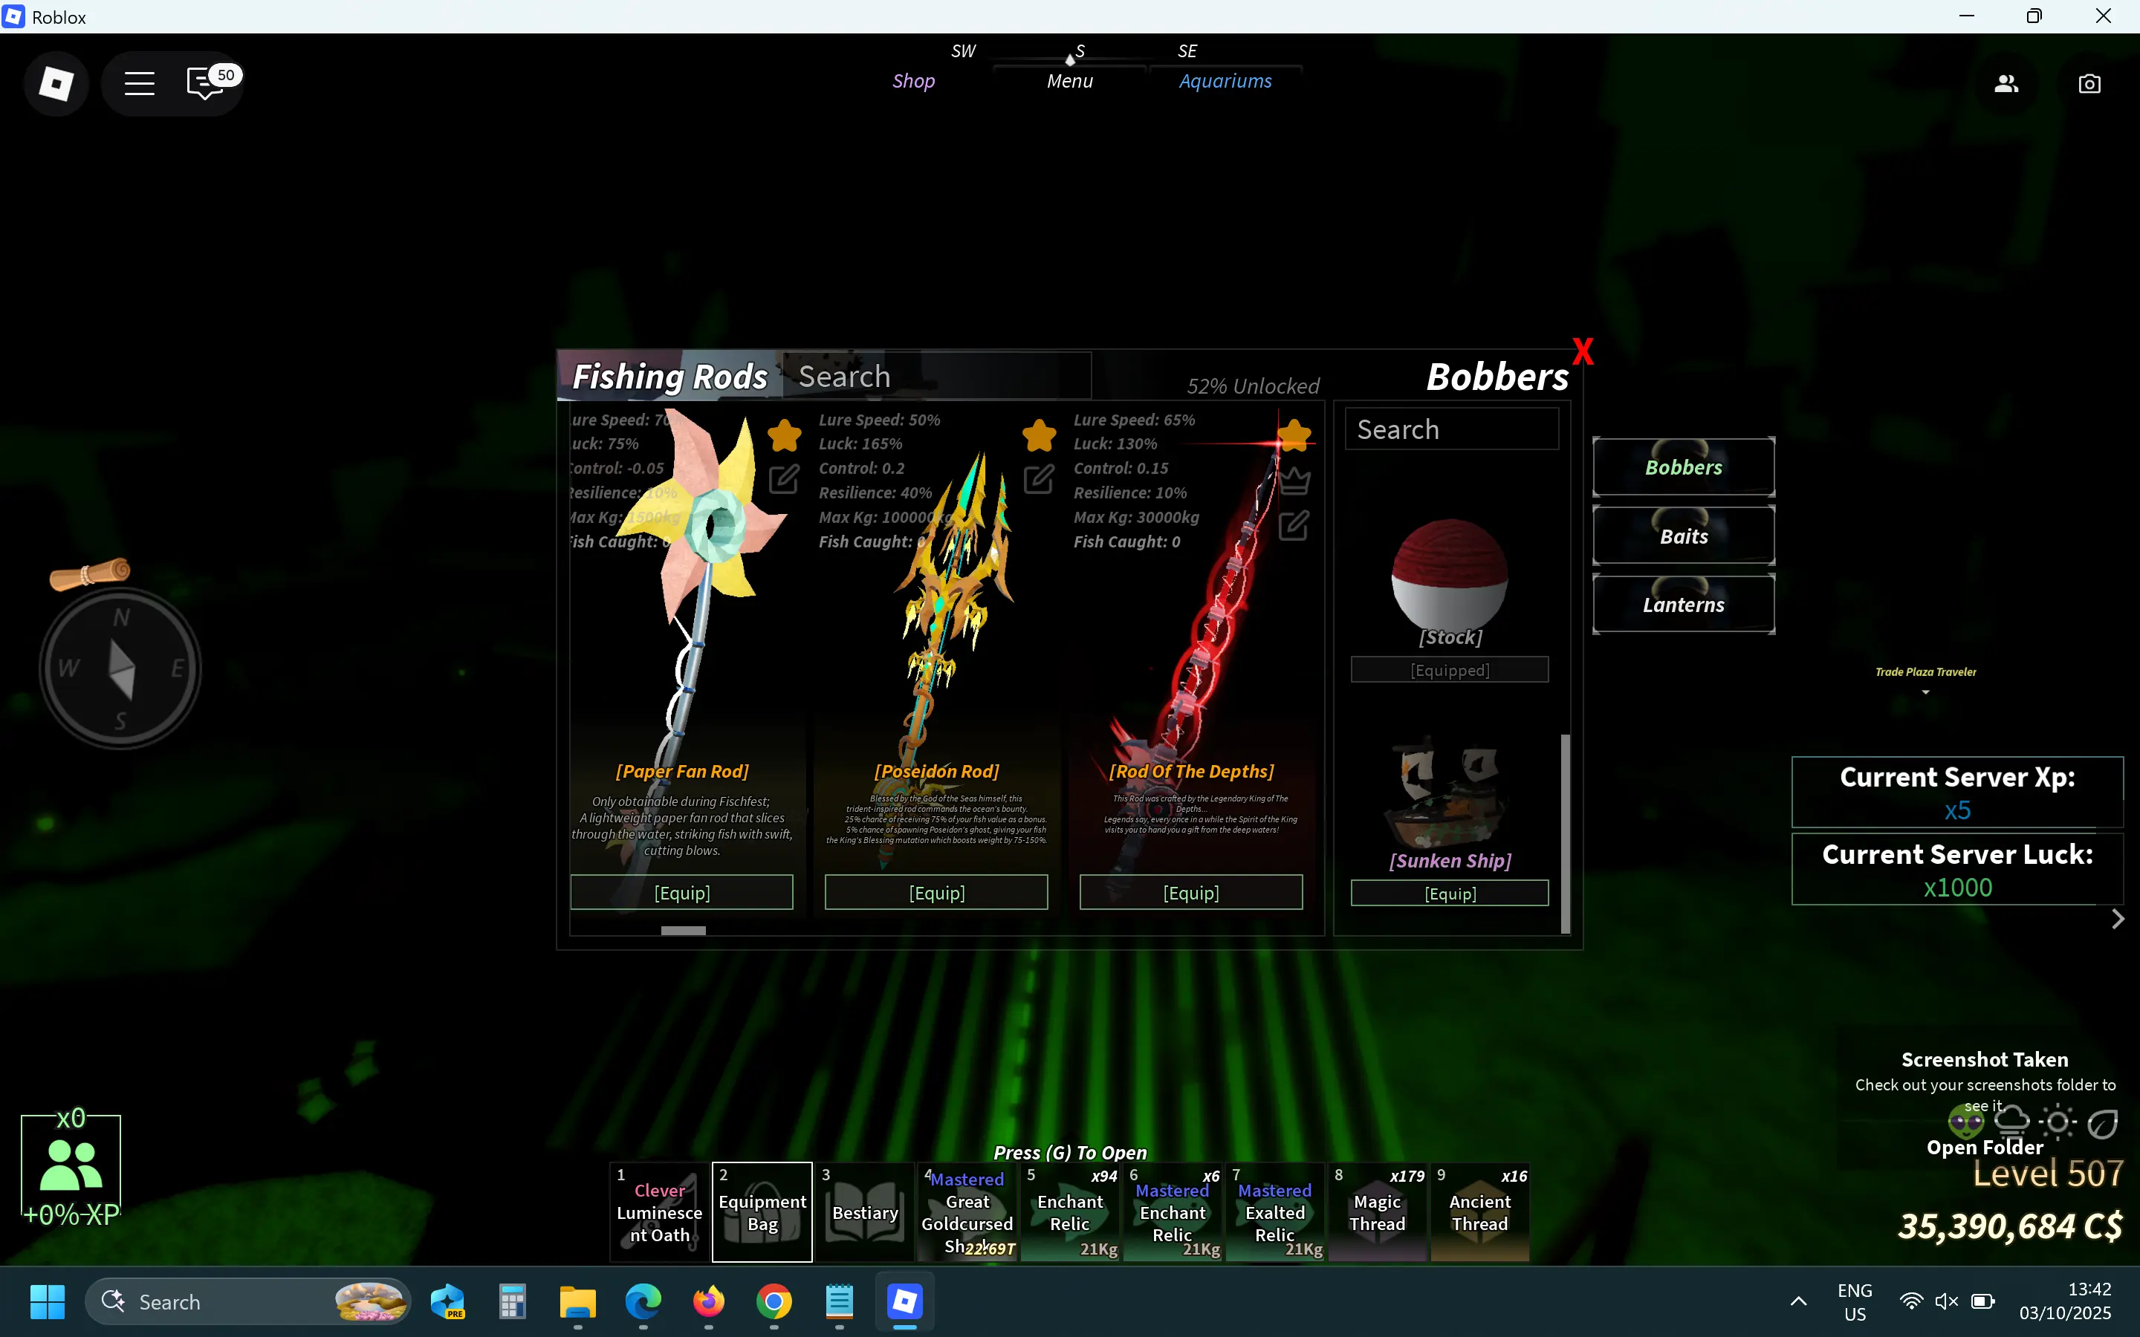Expand the Trade Plaza Traveler arrow
This screenshot has height=1337, width=2140.
1925,692
